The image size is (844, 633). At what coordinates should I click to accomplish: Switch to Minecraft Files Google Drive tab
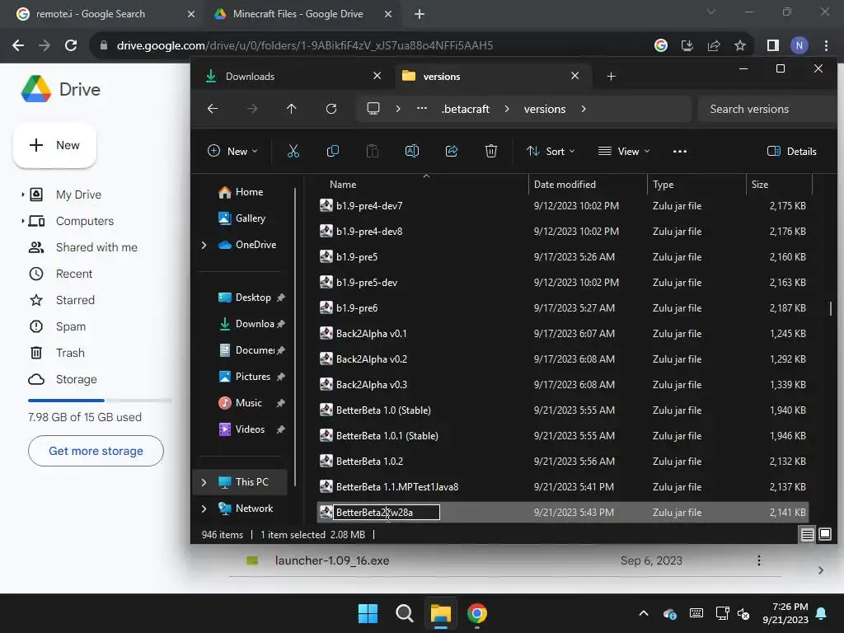click(x=303, y=14)
